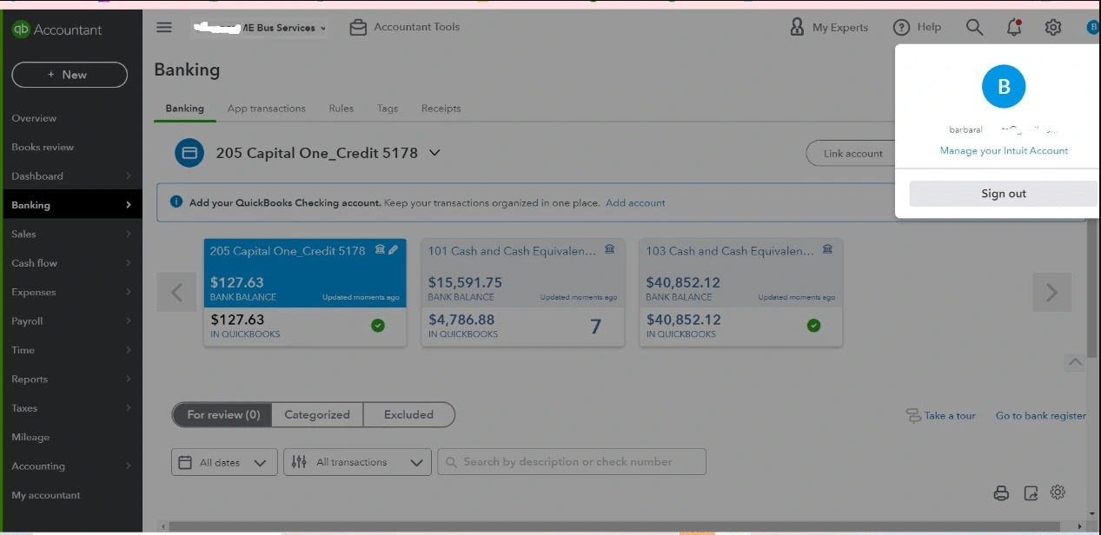Click bank icon on the 101 Cash card
The height and width of the screenshot is (535, 1101).
(x=609, y=250)
